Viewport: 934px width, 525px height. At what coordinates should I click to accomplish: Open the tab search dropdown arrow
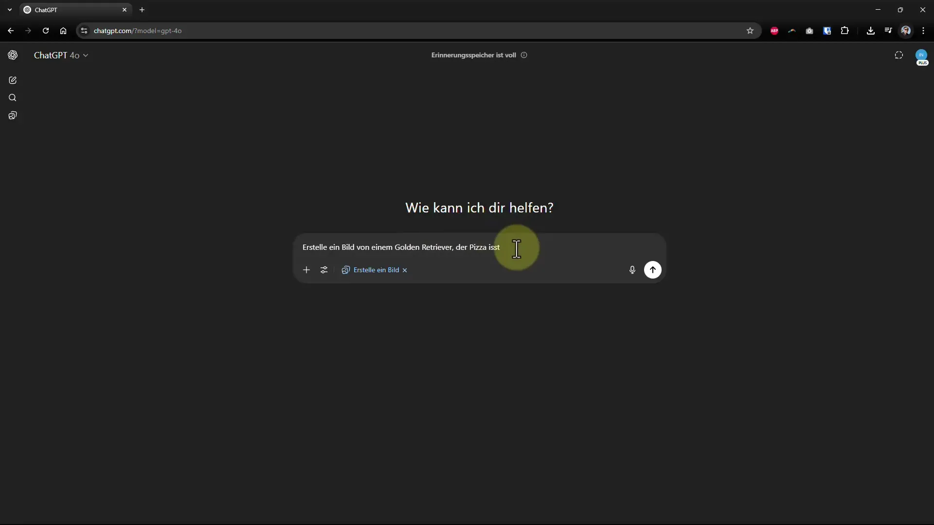pyautogui.click(x=10, y=10)
